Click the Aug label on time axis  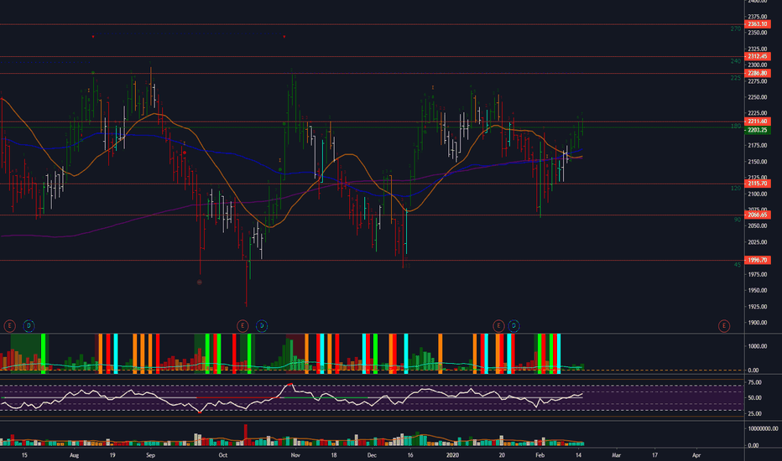(75, 455)
